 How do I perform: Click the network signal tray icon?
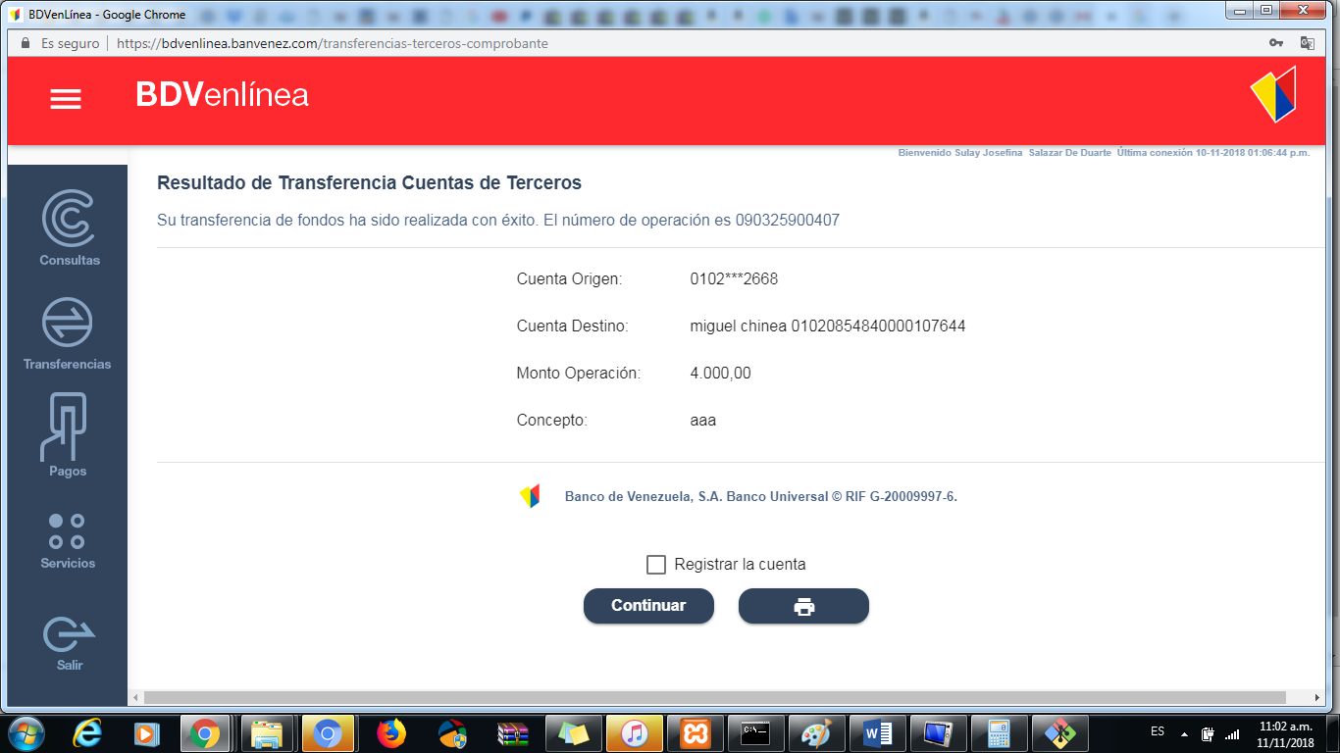click(1232, 733)
